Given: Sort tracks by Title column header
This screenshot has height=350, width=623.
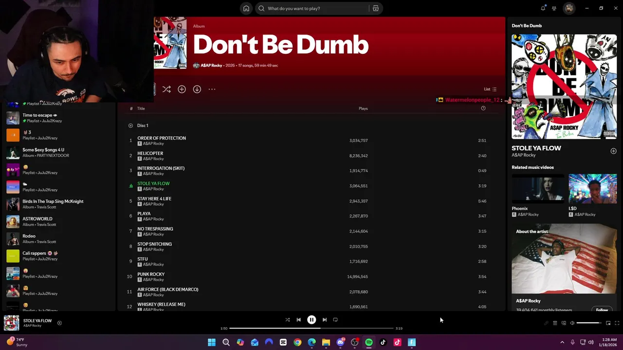Looking at the screenshot, I should (x=141, y=108).
